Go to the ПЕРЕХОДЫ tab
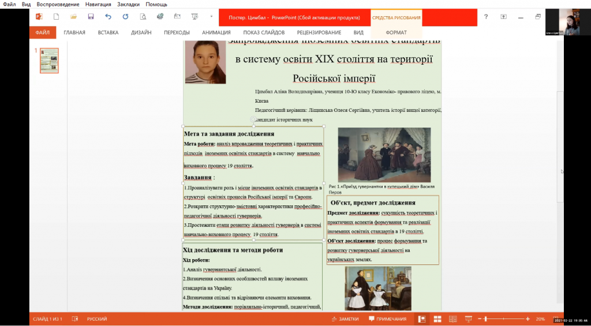 coord(177,32)
